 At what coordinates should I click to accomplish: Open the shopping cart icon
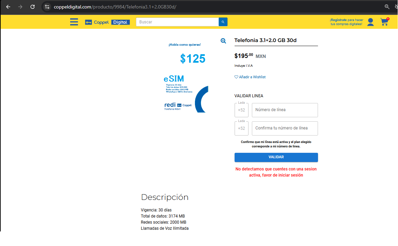[x=384, y=22]
